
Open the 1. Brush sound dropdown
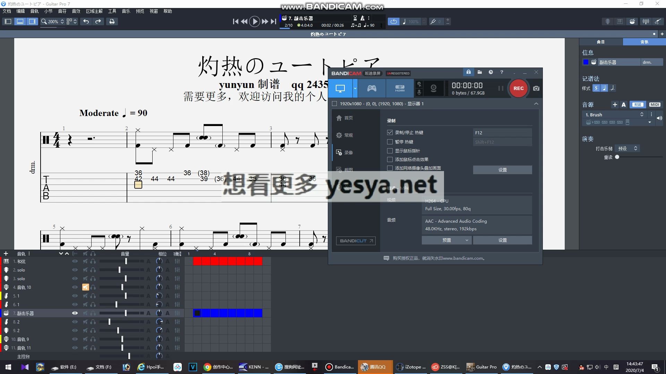coord(614,115)
